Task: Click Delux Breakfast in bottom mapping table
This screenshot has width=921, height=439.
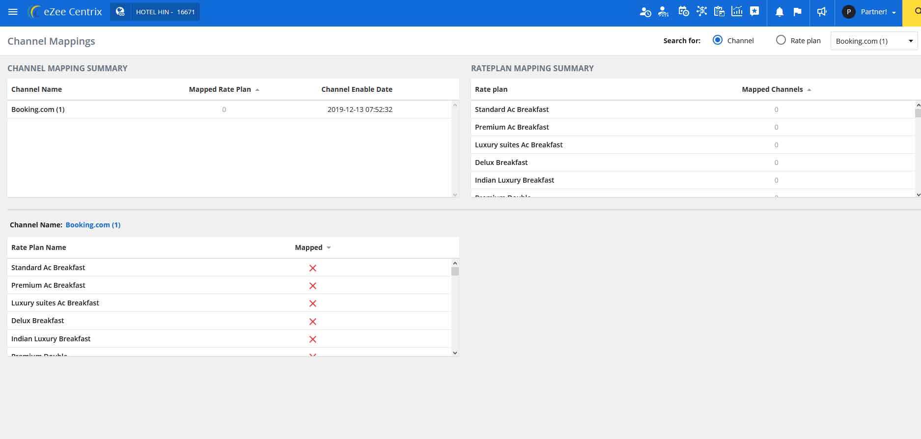Action: [x=37, y=321]
